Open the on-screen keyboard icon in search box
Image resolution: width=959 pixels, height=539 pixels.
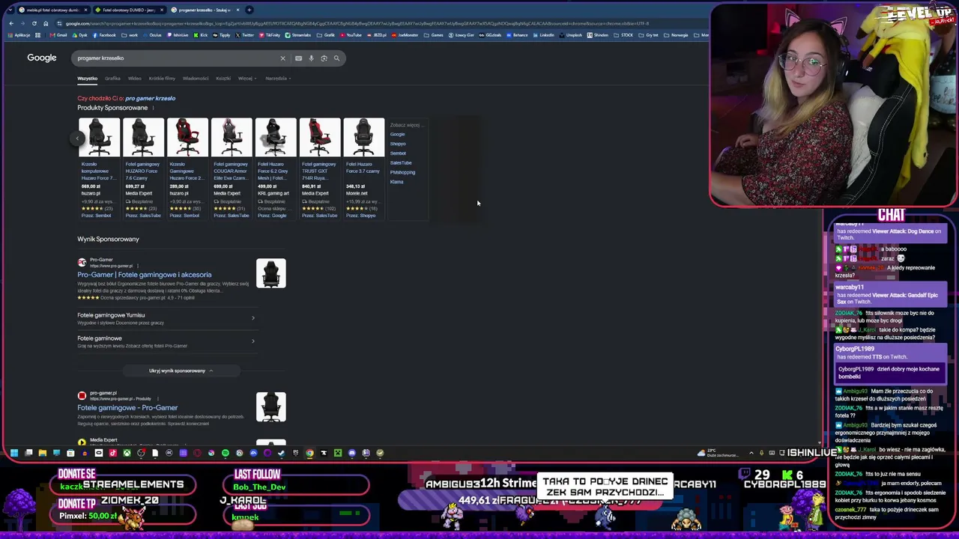(298, 58)
